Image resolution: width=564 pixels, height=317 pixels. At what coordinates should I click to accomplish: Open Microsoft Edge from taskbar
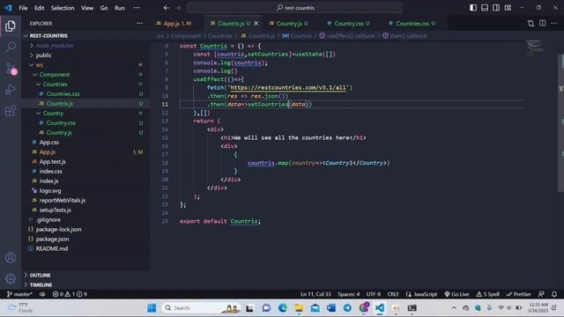coord(283,308)
